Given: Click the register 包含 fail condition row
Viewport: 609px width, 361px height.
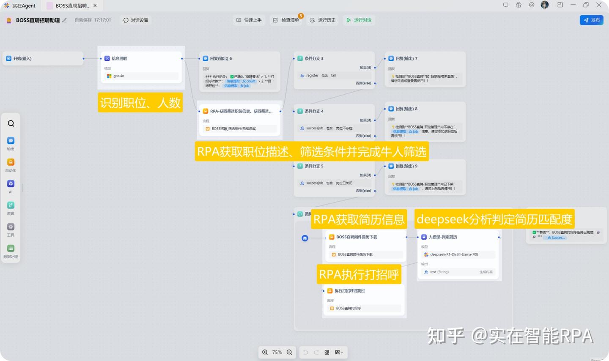Looking at the screenshot, I should (x=334, y=75).
